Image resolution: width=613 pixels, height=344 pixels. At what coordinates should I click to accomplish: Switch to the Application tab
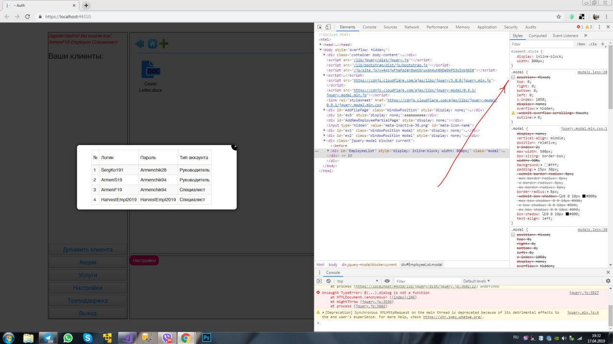487,27
